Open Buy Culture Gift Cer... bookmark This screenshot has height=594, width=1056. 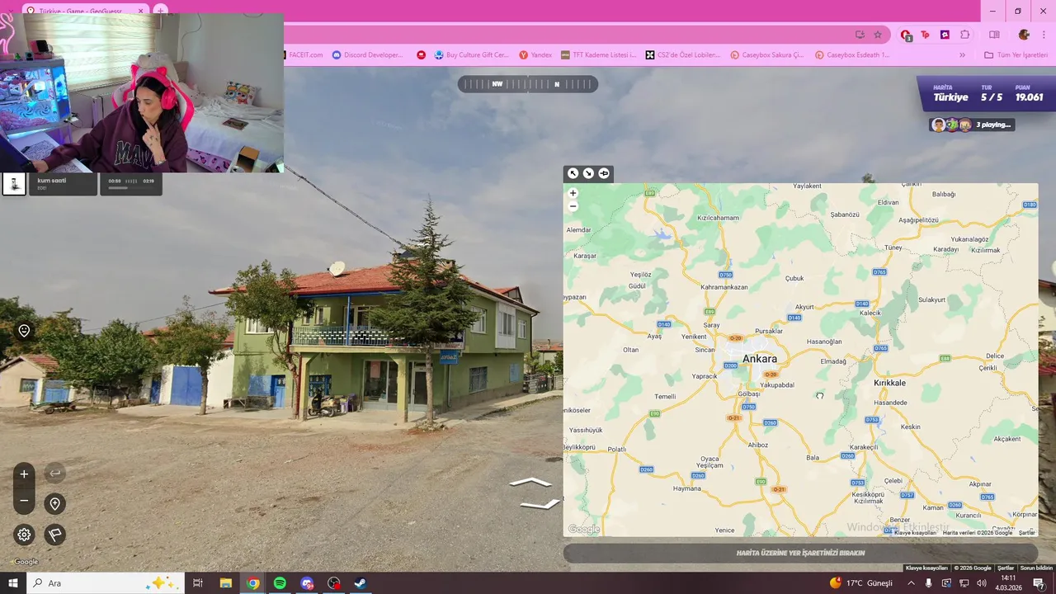tap(472, 55)
